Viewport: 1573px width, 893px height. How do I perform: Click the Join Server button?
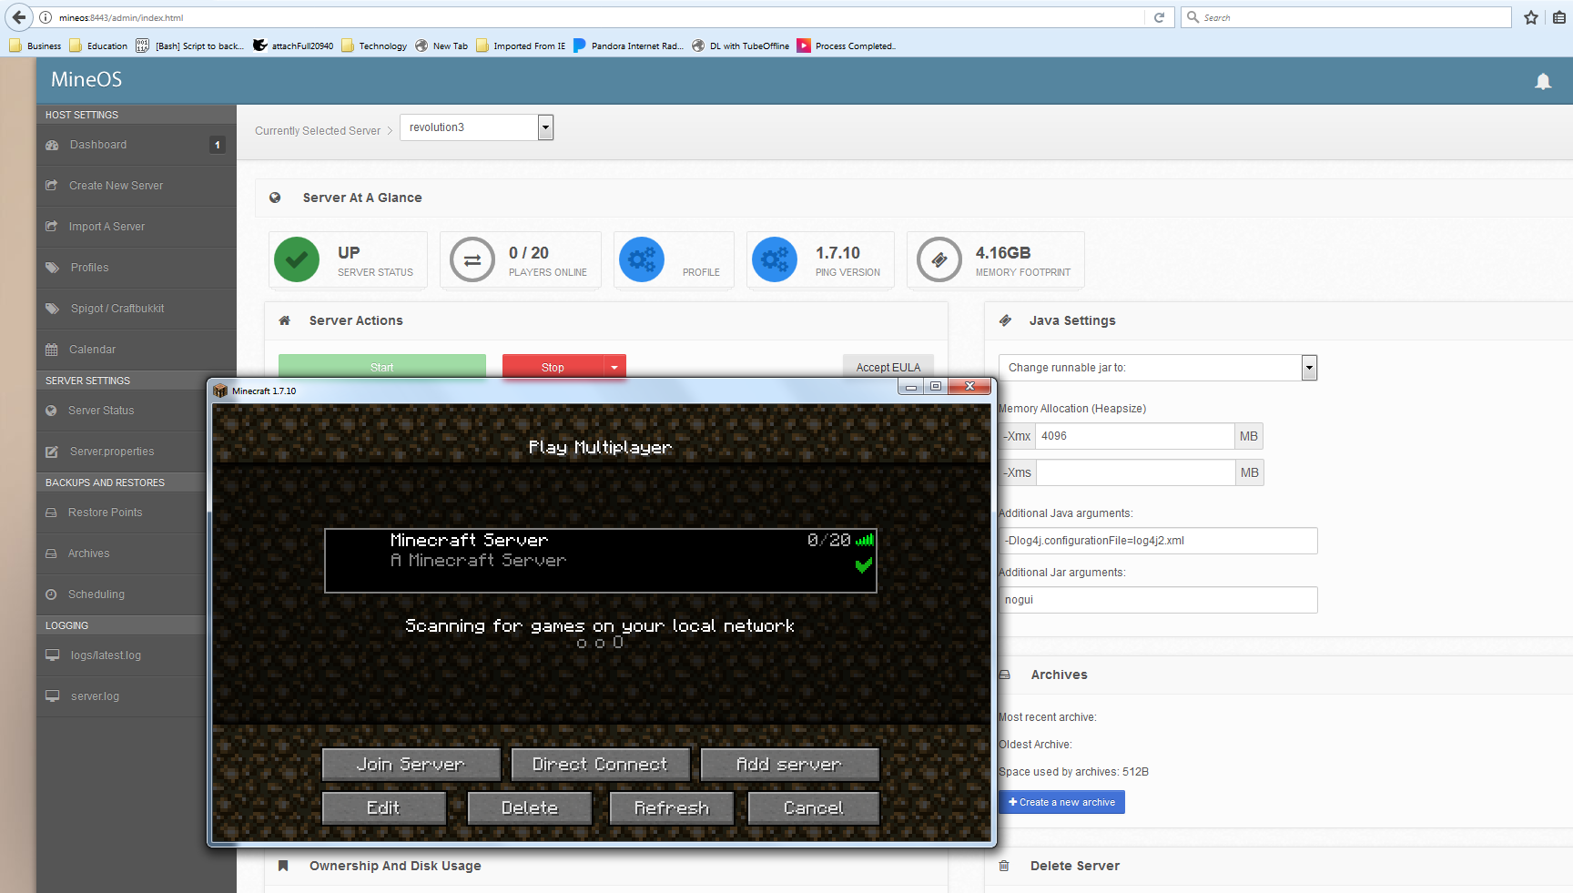(x=411, y=765)
